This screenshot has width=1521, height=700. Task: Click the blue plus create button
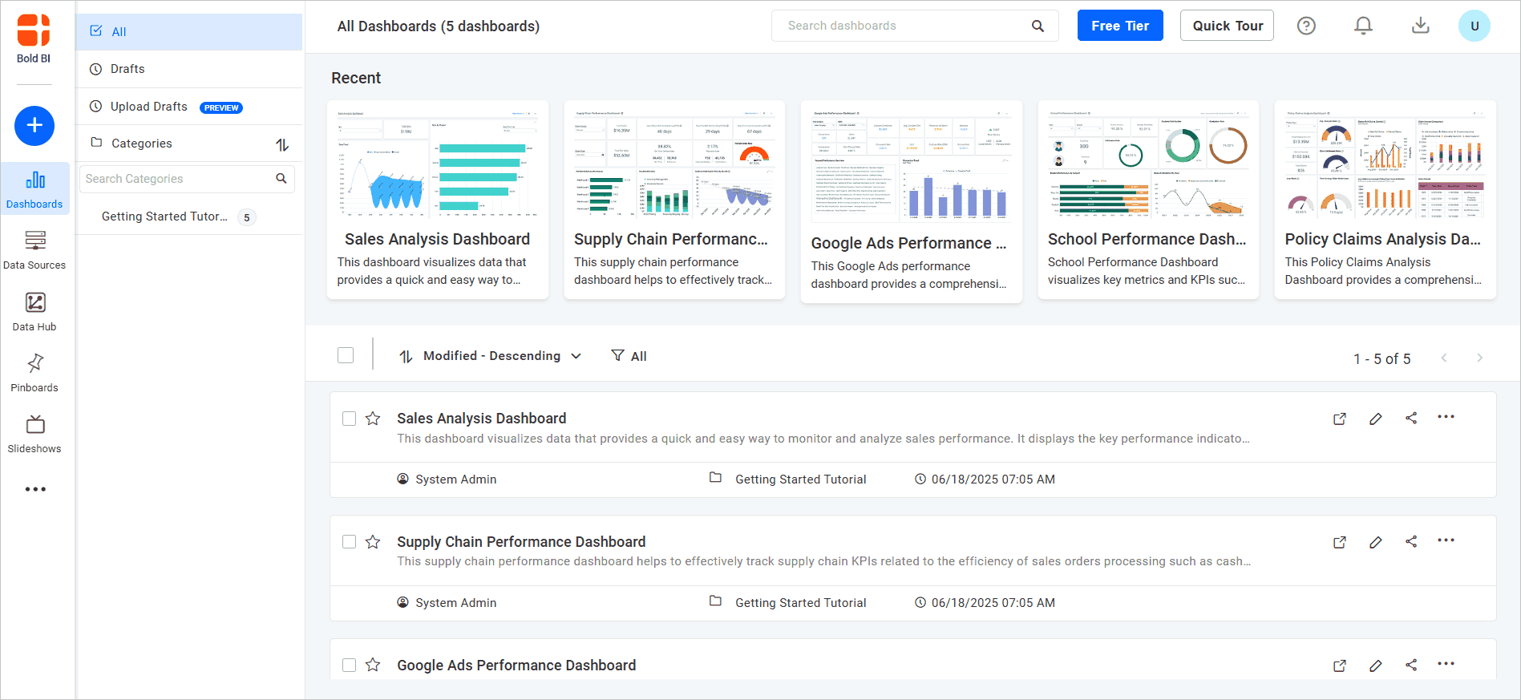pyautogui.click(x=34, y=126)
